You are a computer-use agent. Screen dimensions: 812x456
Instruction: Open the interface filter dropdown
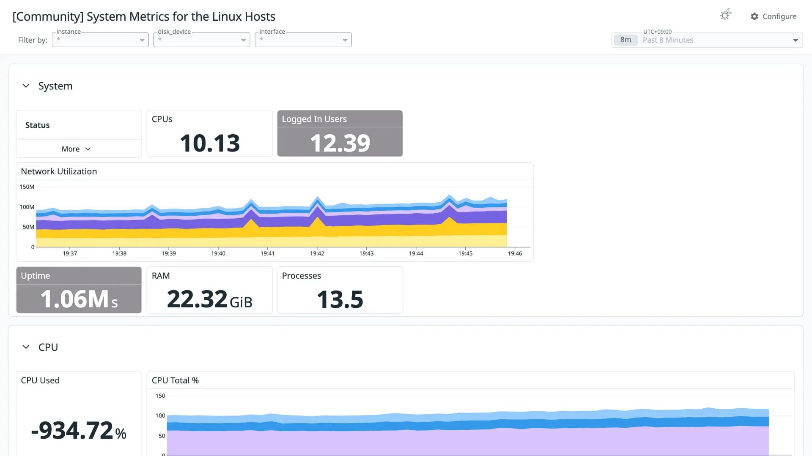303,40
